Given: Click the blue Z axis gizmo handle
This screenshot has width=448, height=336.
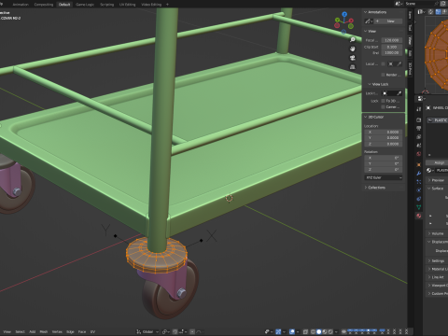Looking at the screenshot, I should (x=344, y=14).
